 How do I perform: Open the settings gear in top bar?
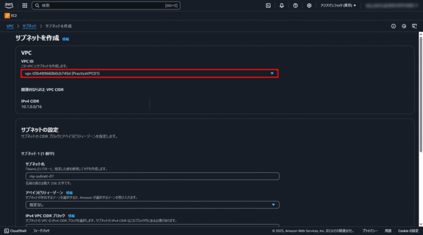310,5
